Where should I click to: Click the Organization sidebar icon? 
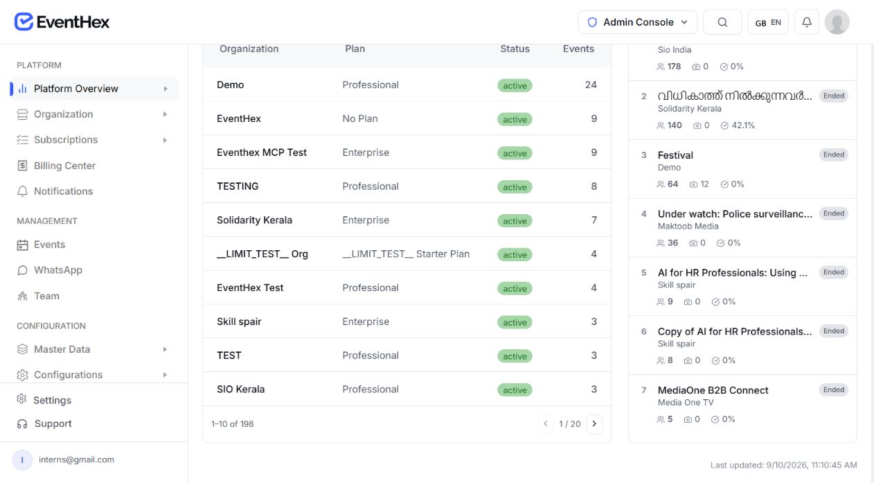tap(23, 114)
